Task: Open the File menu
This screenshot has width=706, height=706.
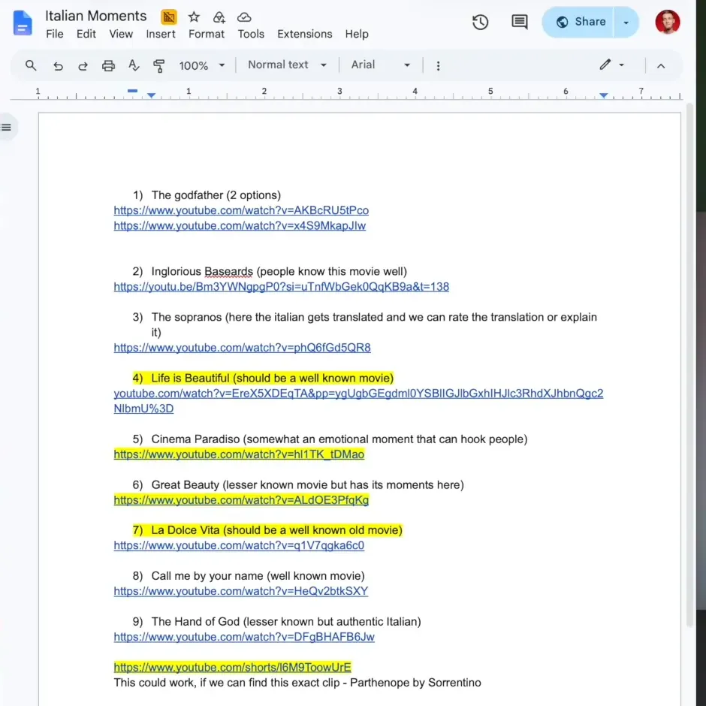Action: click(x=55, y=35)
